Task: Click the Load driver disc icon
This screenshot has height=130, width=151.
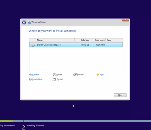Action: [30, 79]
